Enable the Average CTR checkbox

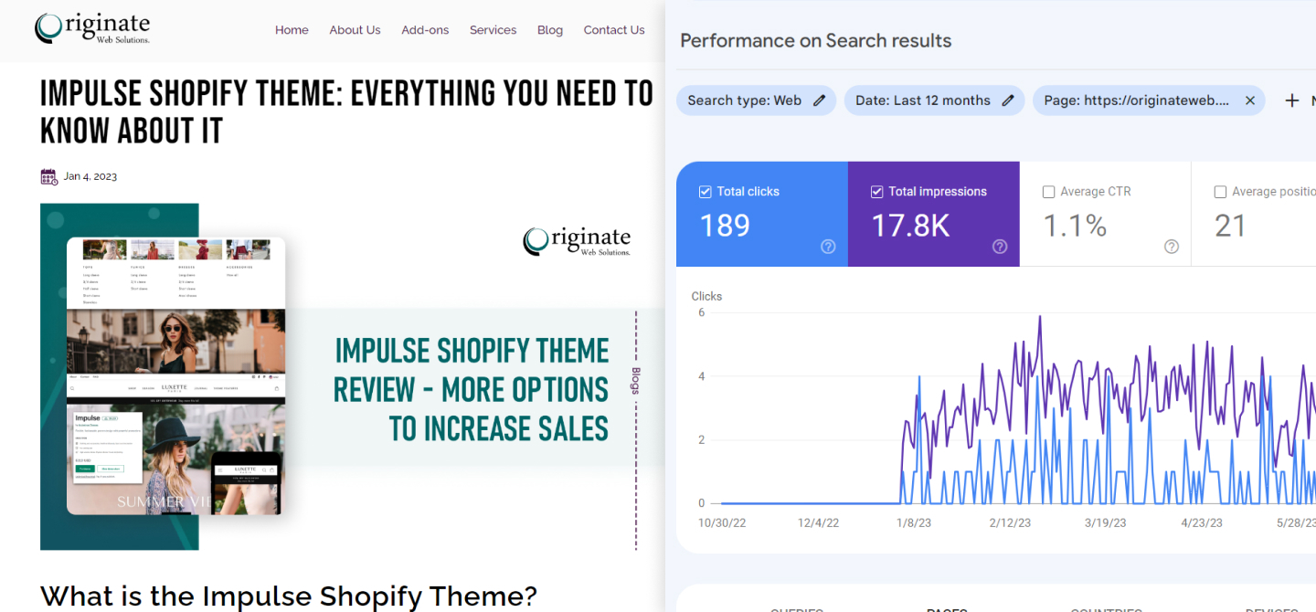click(1048, 192)
